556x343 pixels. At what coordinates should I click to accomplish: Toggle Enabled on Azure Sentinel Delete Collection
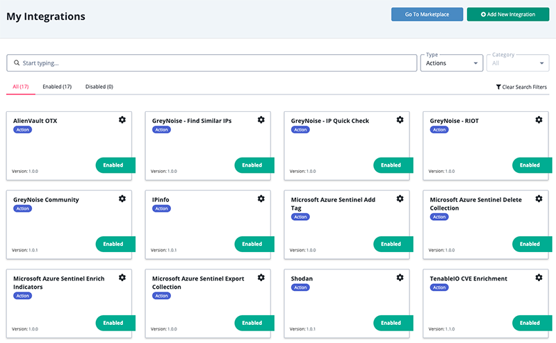pos(532,244)
